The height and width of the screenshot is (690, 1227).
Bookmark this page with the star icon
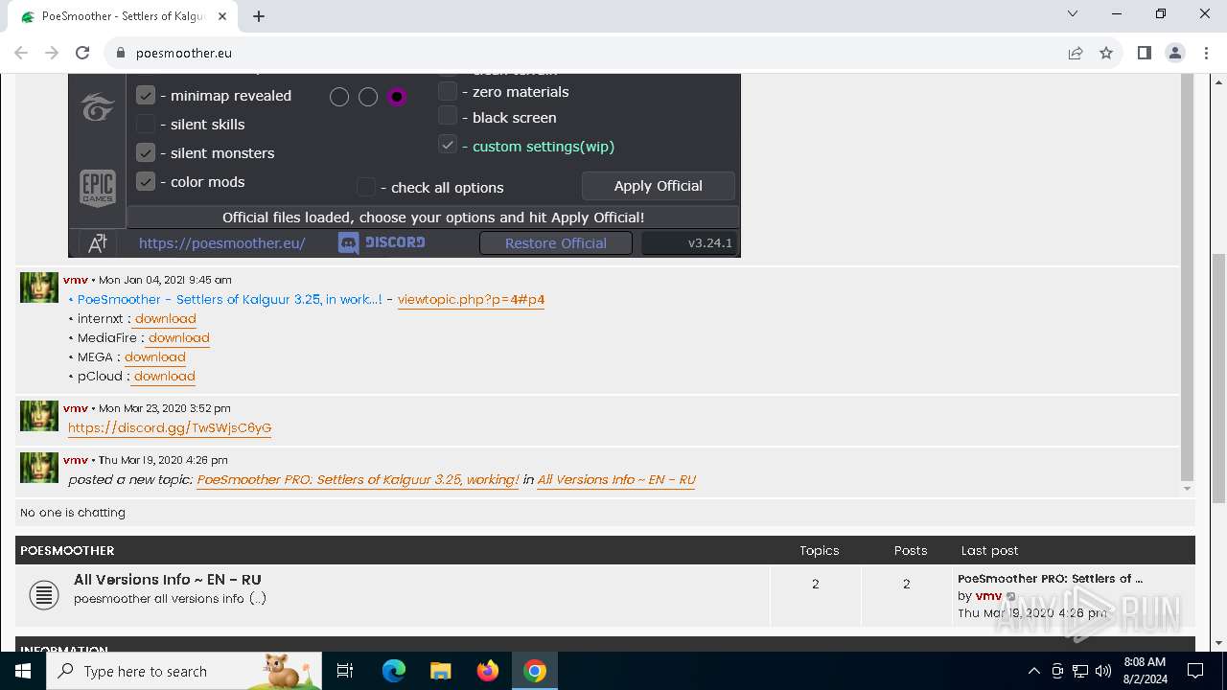click(1106, 53)
